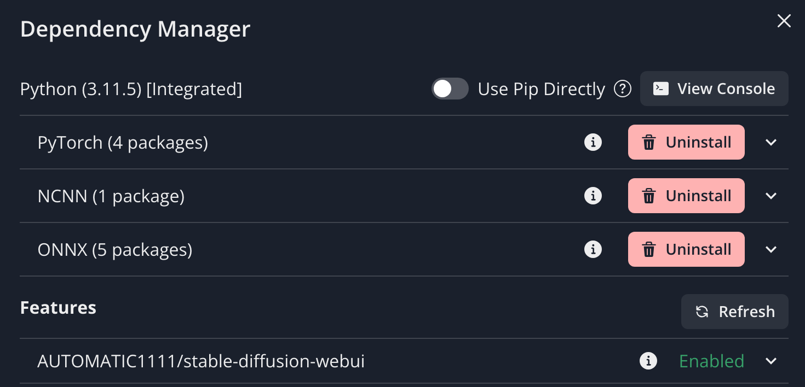Expand the PyTorch packages chevron

tap(771, 143)
